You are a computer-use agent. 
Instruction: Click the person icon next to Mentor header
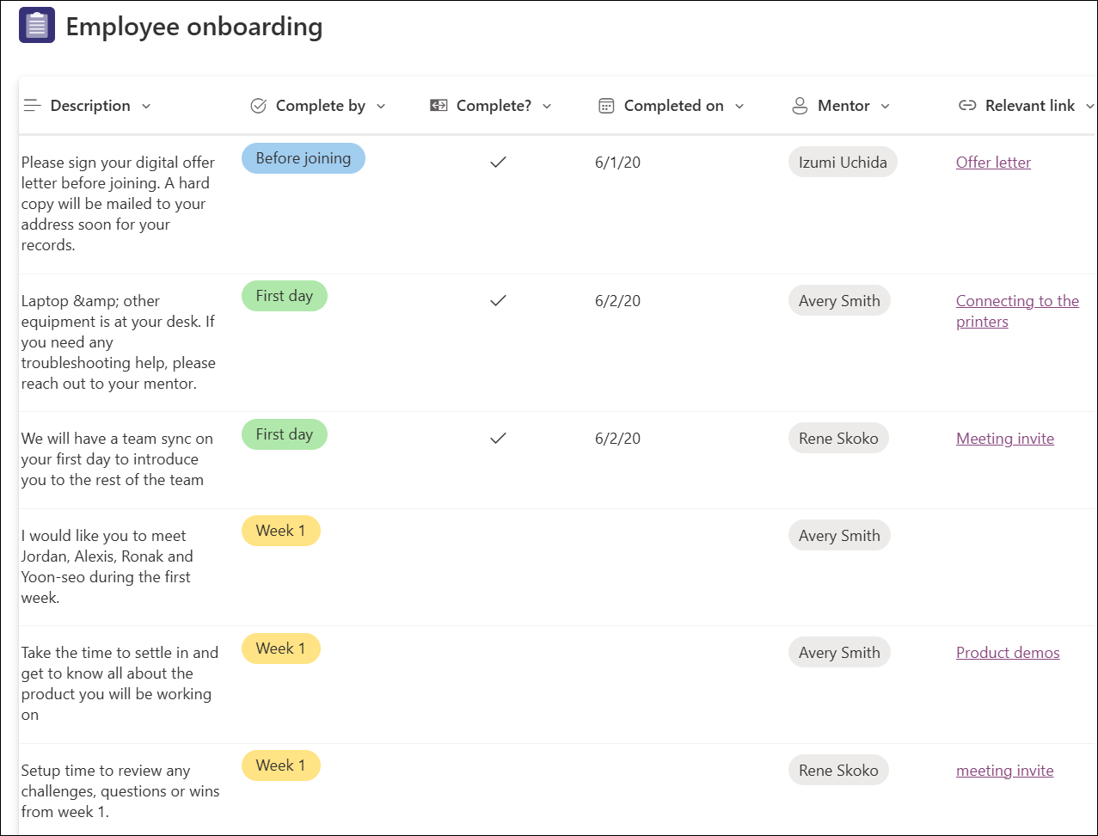799,105
